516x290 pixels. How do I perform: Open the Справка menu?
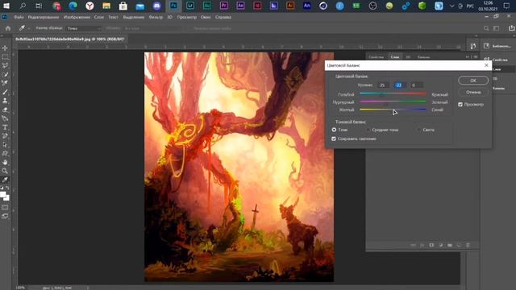point(223,17)
